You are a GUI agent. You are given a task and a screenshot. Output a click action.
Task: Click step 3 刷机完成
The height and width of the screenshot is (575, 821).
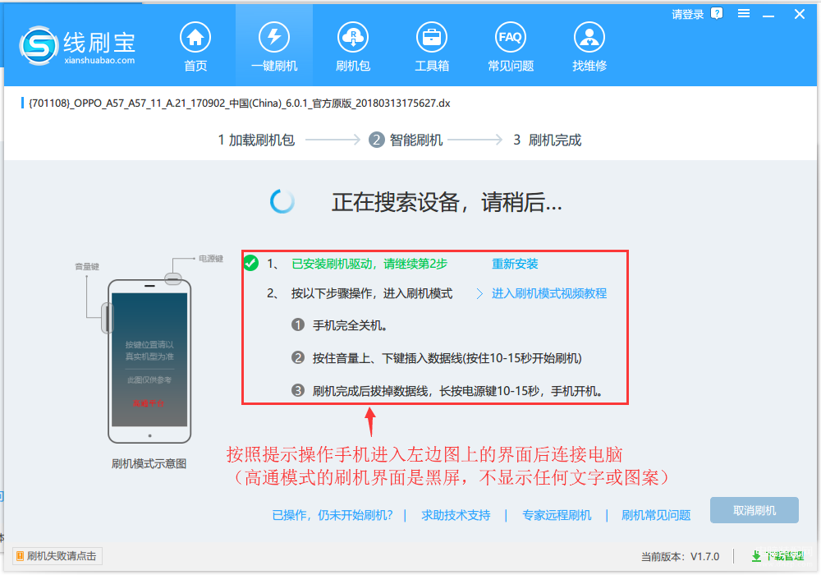[547, 140]
